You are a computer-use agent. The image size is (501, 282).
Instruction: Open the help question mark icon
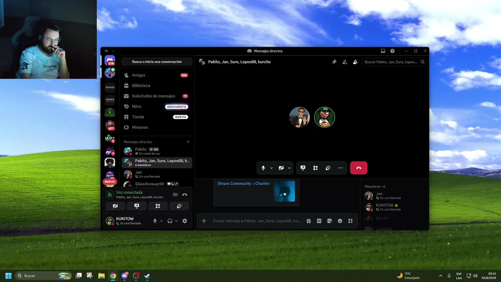click(x=393, y=51)
